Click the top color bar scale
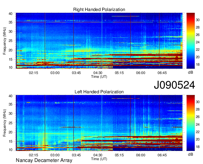 pos(190,41)
